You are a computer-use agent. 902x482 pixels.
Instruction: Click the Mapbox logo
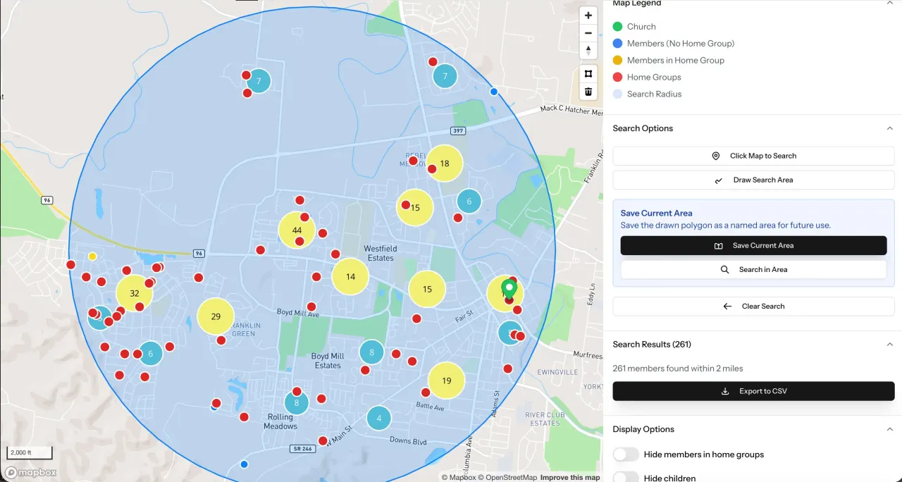point(31,473)
